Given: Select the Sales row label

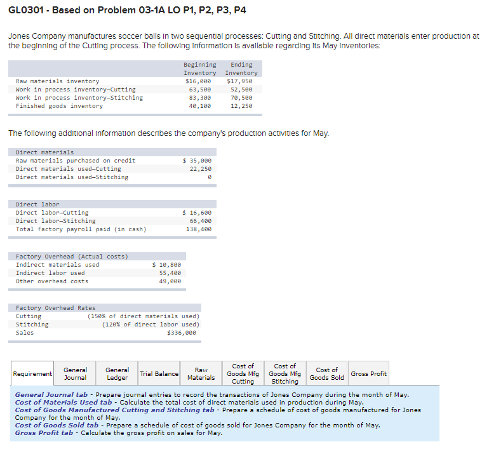Looking at the screenshot, I should [x=25, y=333].
